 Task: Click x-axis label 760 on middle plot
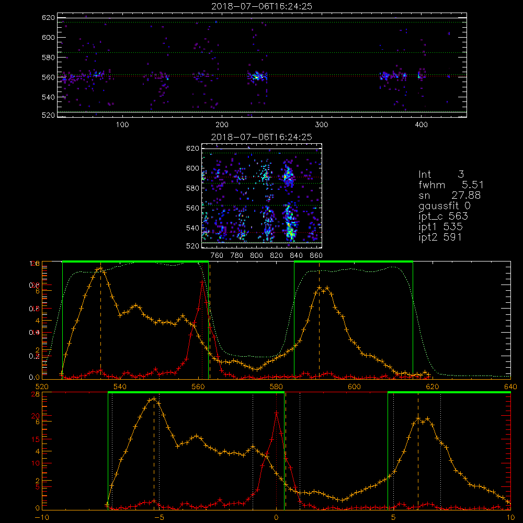tap(217, 256)
